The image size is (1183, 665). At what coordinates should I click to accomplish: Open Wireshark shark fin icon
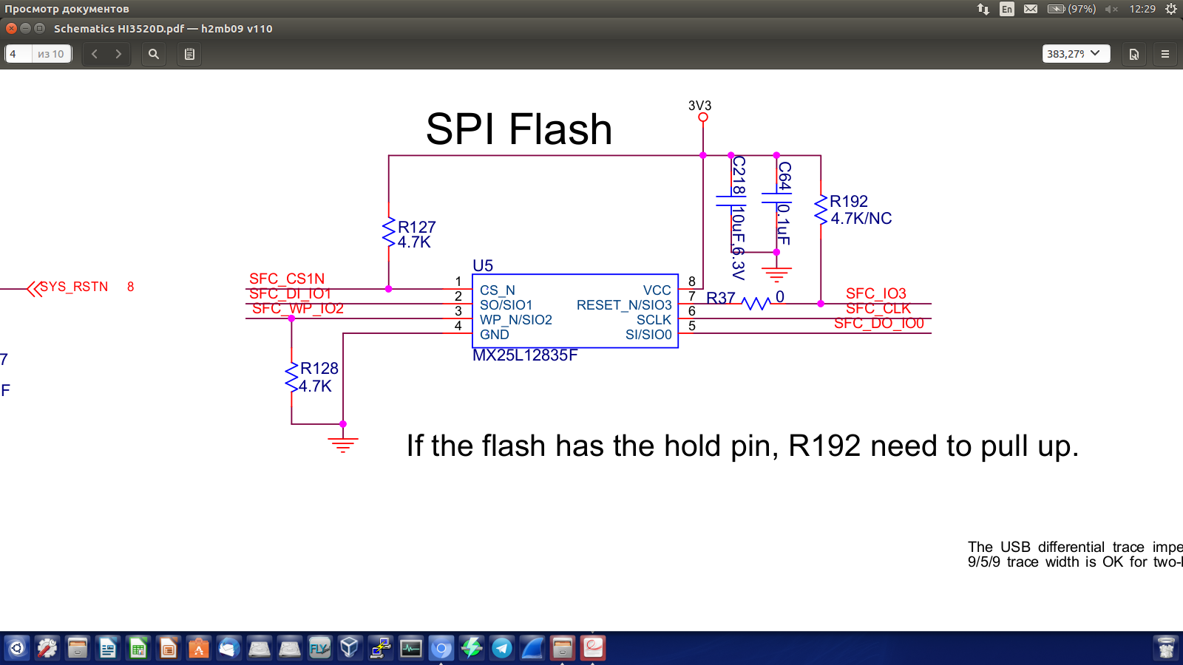click(x=532, y=649)
